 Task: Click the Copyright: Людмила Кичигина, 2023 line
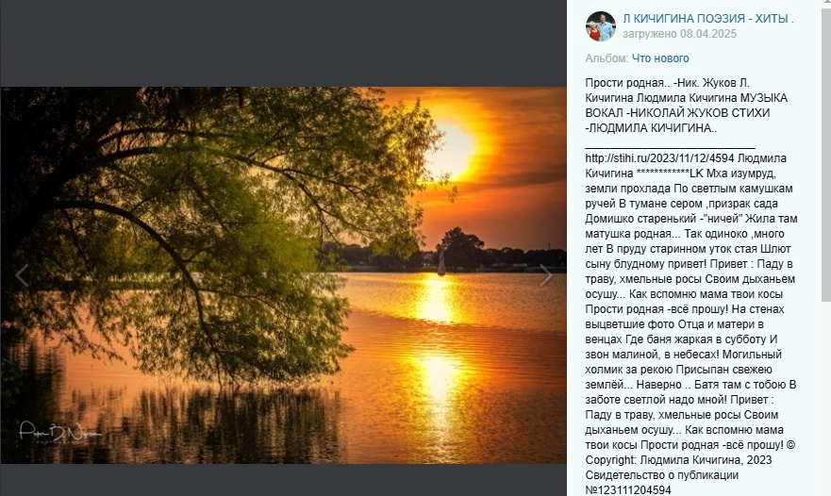pos(678,460)
